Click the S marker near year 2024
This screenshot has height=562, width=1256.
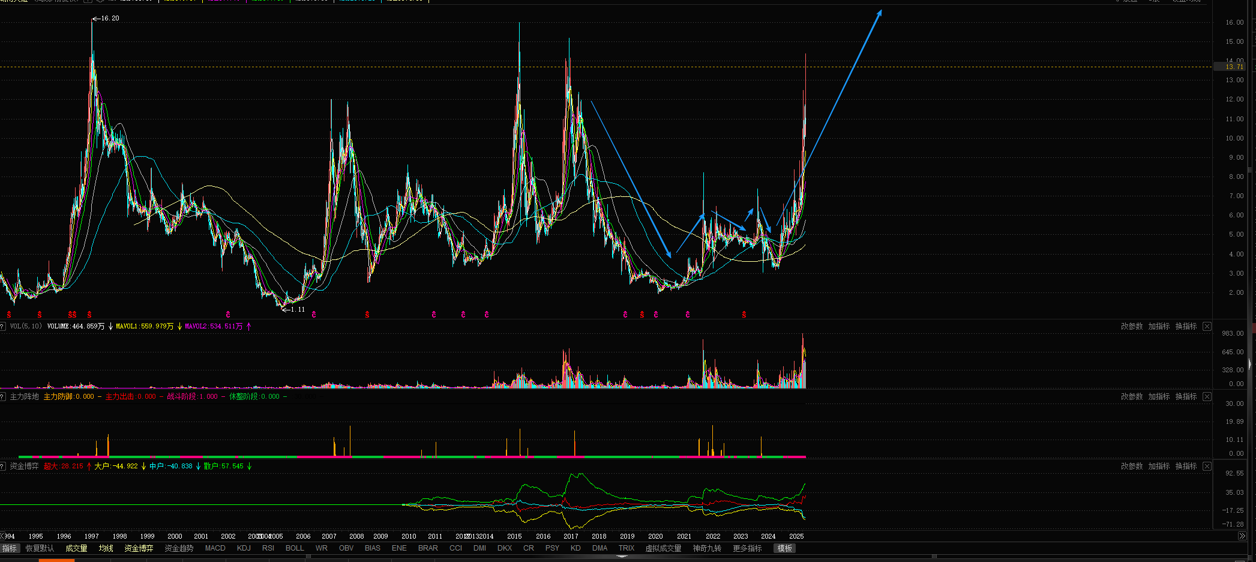pos(744,315)
